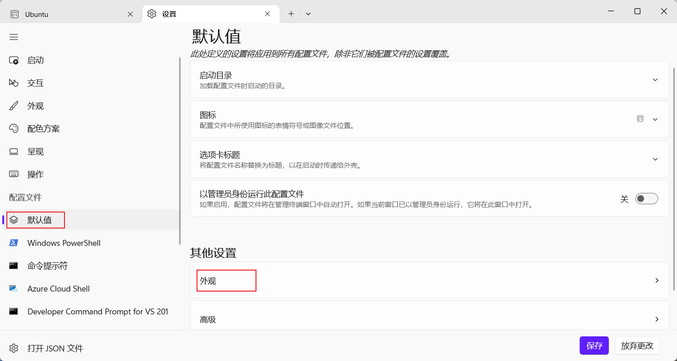Click the 保存 save button

click(594, 346)
